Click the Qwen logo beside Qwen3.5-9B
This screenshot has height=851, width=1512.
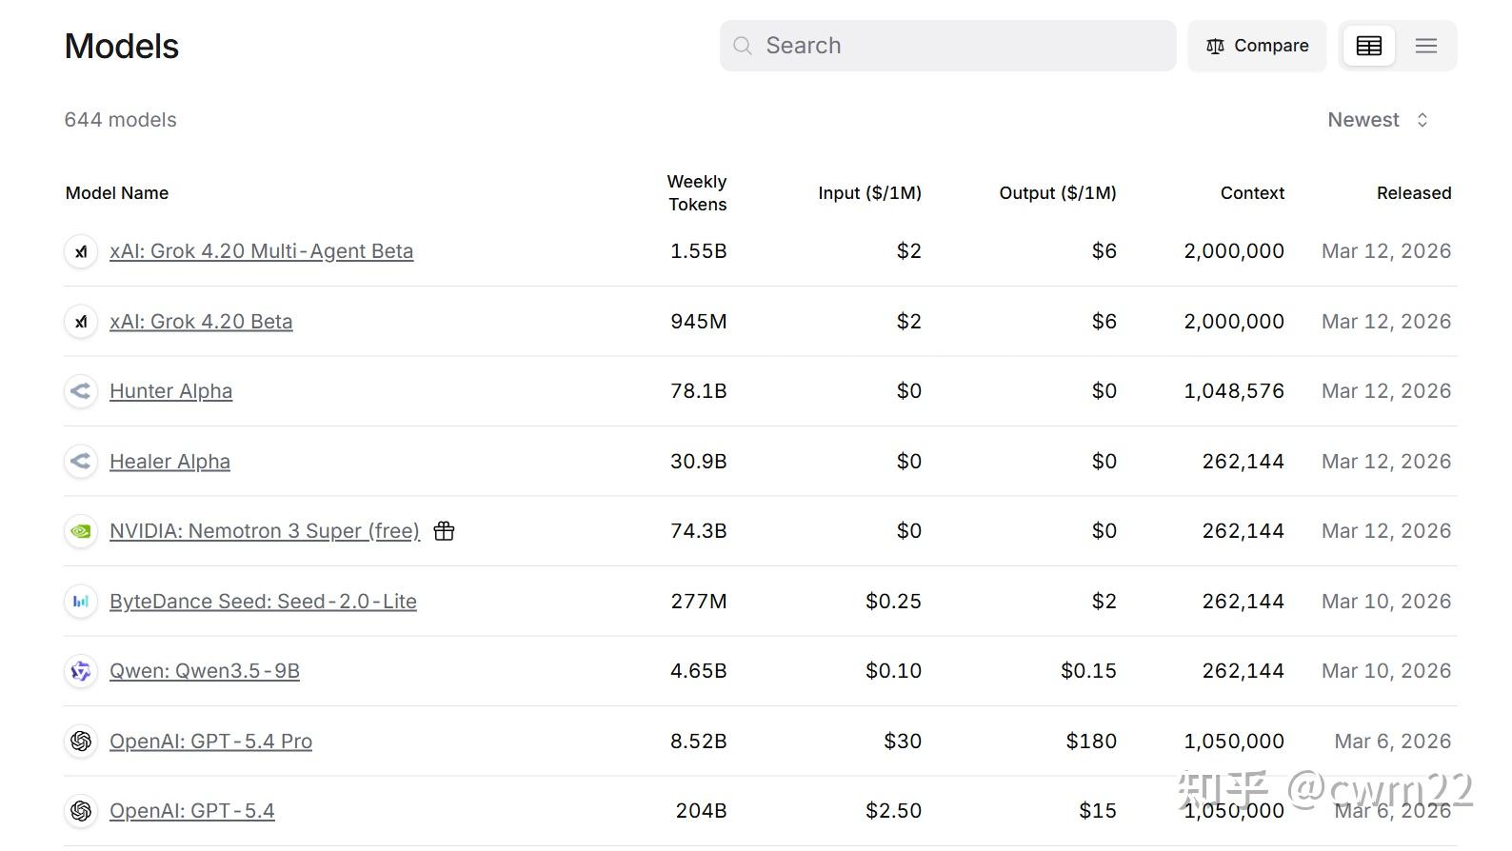(x=81, y=671)
